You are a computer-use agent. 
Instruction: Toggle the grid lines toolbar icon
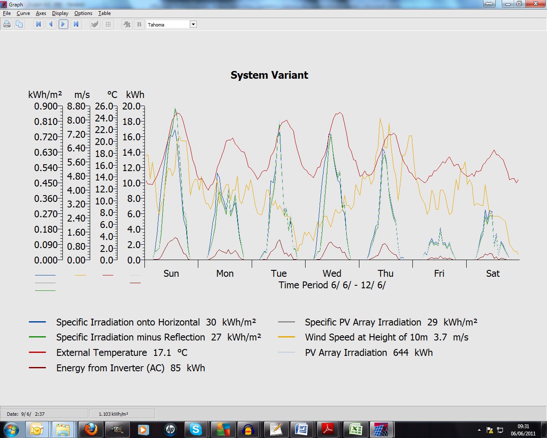[x=108, y=24]
